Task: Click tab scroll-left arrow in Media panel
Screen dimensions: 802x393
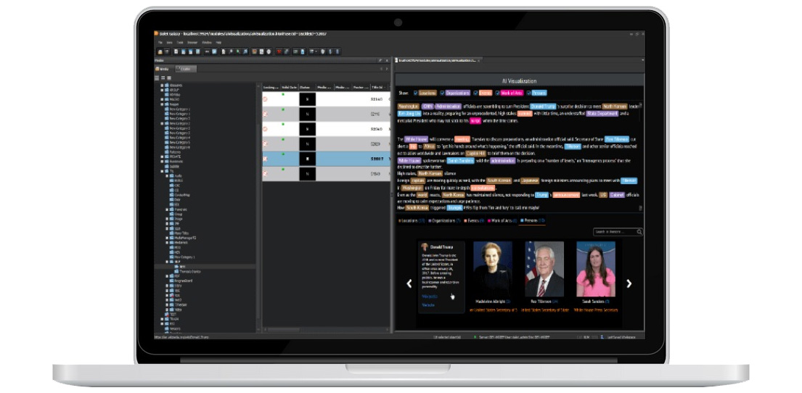Action: (x=381, y=68)
